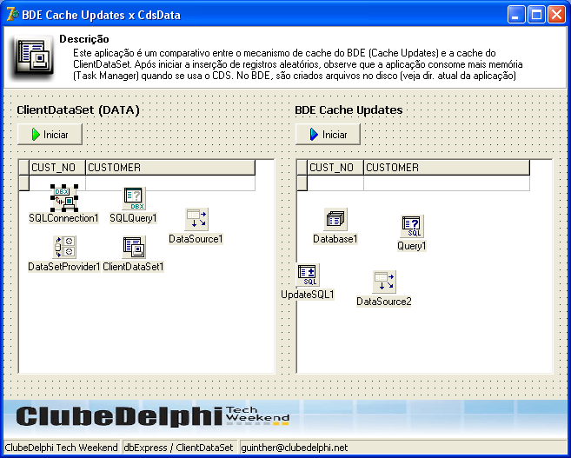Minimize the BDE Cache Updates window

coord(516,15)
